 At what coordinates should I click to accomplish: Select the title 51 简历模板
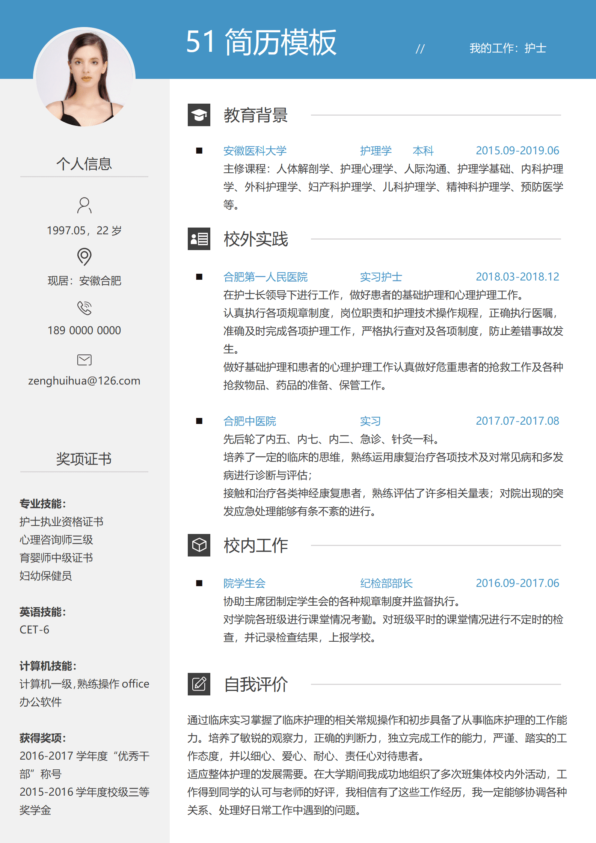point(261,42)
